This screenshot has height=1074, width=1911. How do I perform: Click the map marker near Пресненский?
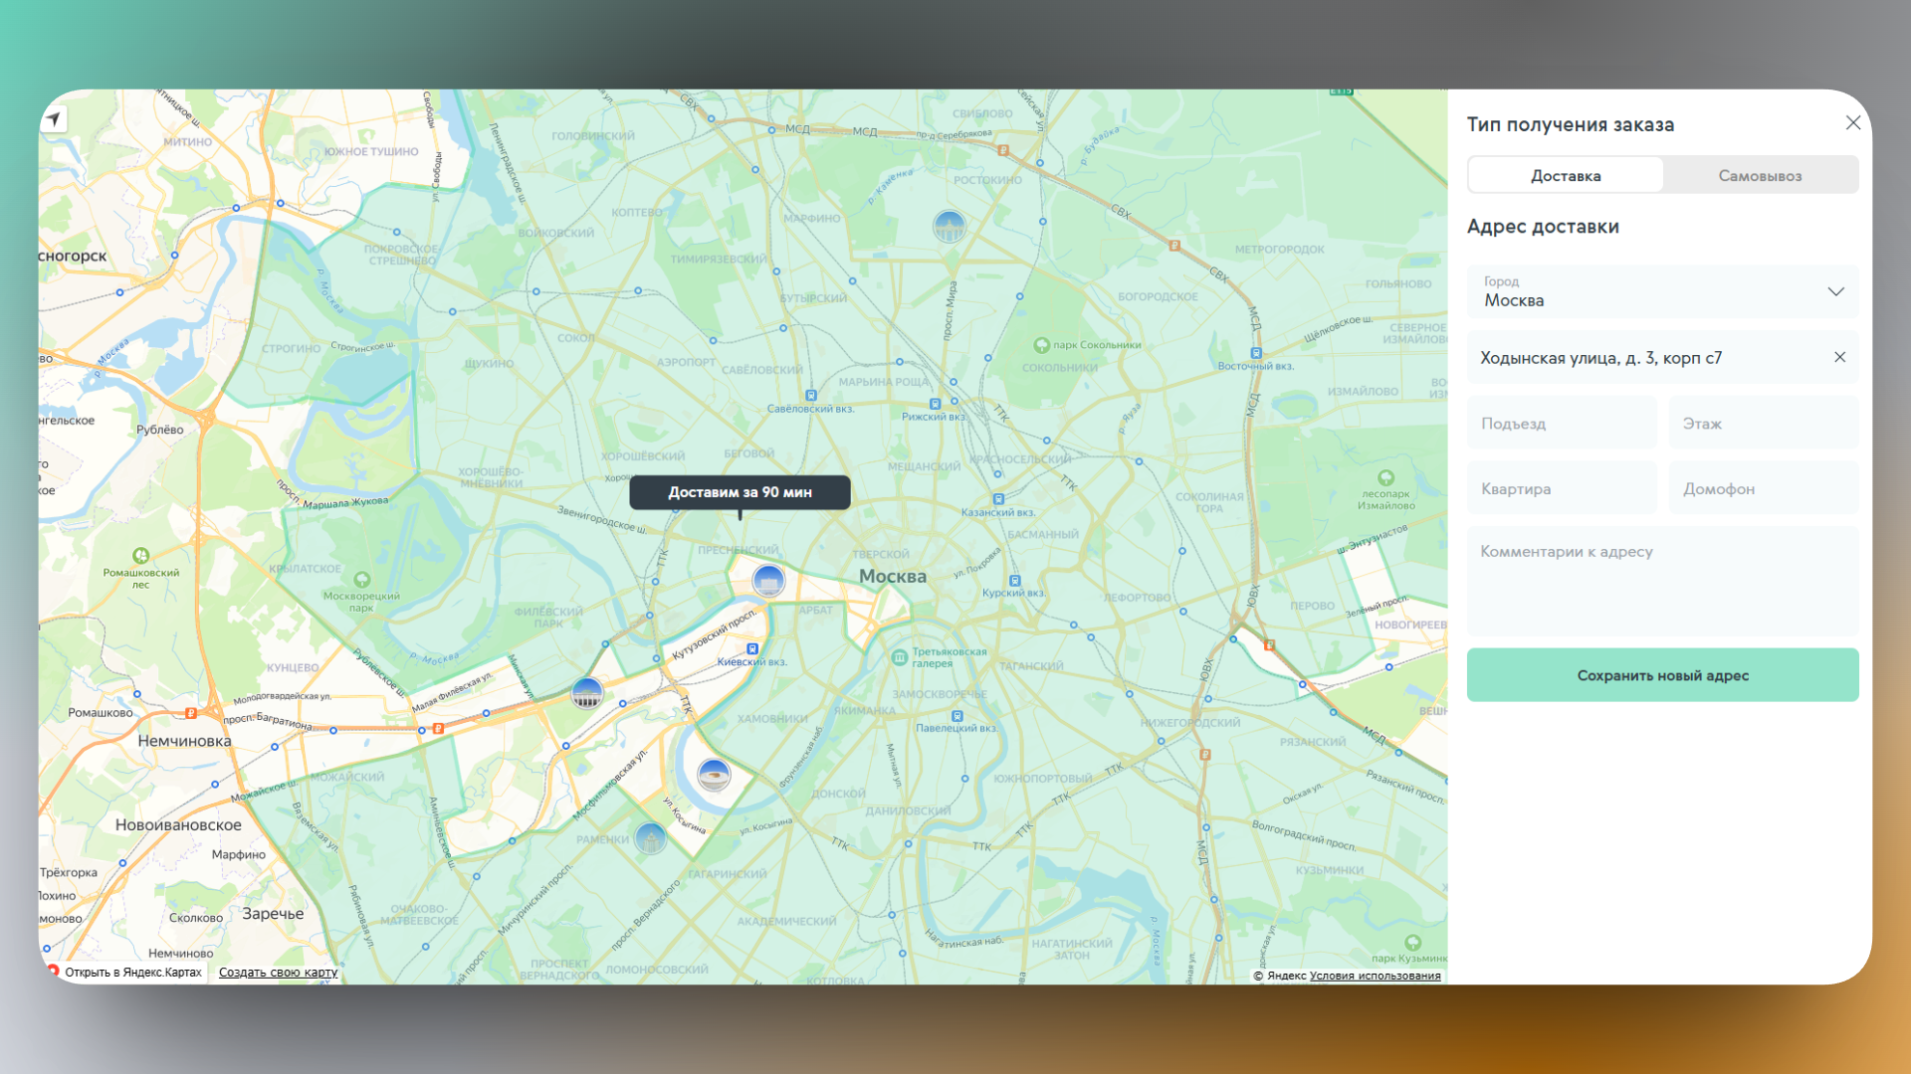pos(767,580)
